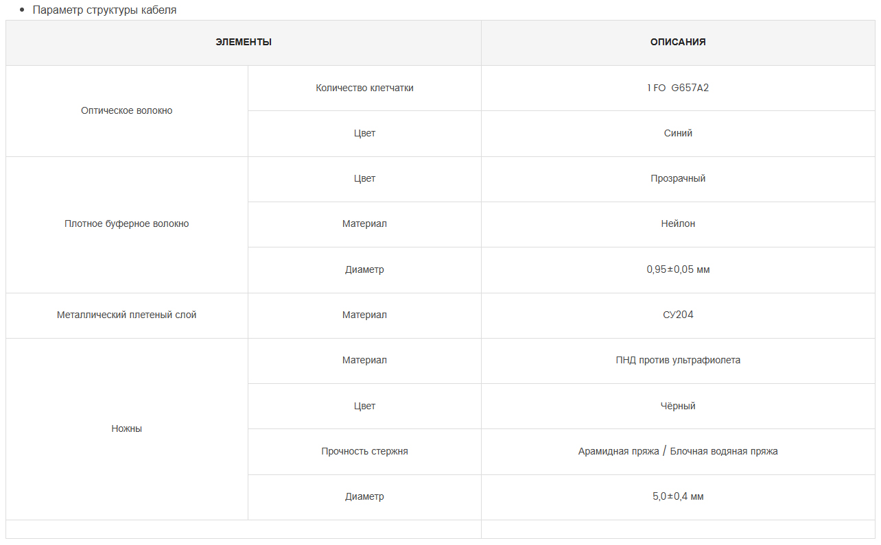Click the Синий color value cell
The height and width of the screenshot is (545, 881).
point(678,134)
